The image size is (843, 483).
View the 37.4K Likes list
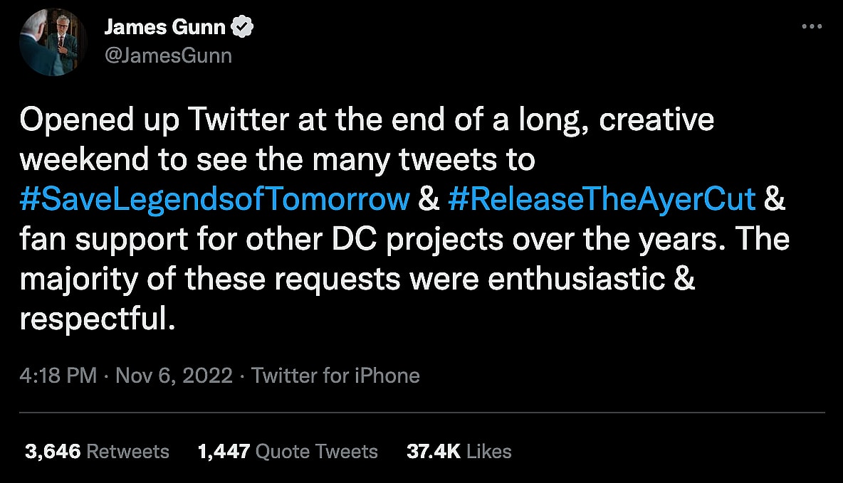[459, 451]
